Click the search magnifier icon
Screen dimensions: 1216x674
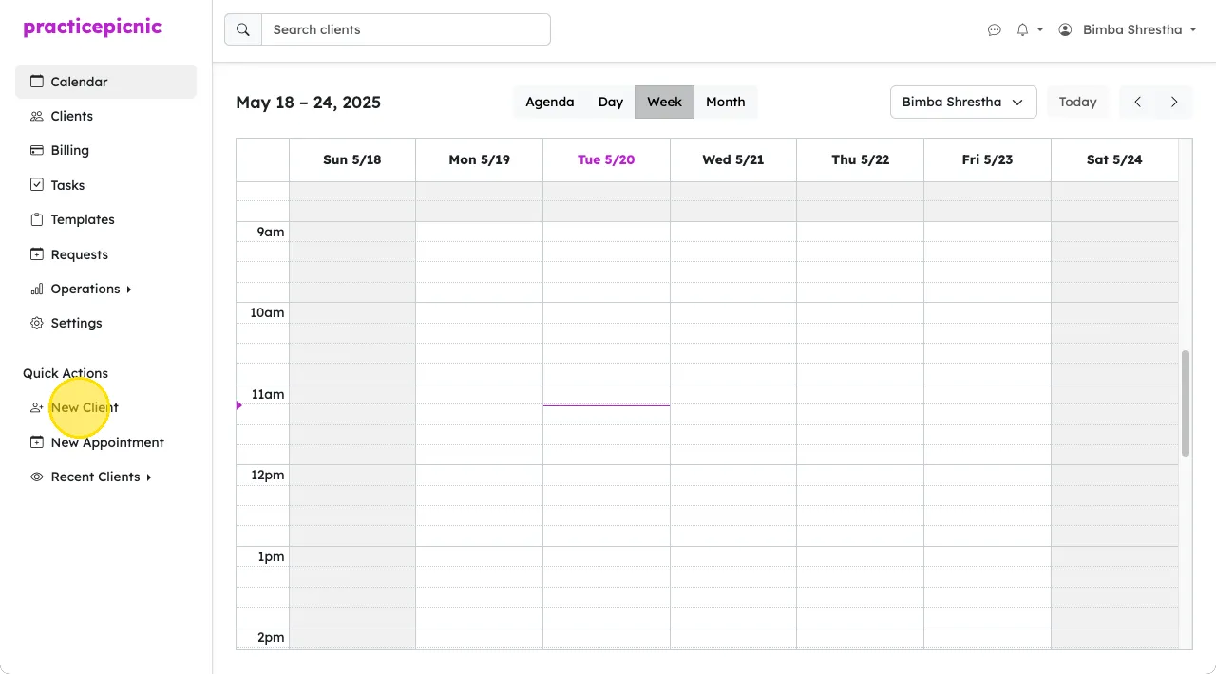click(x=243, y=29)
